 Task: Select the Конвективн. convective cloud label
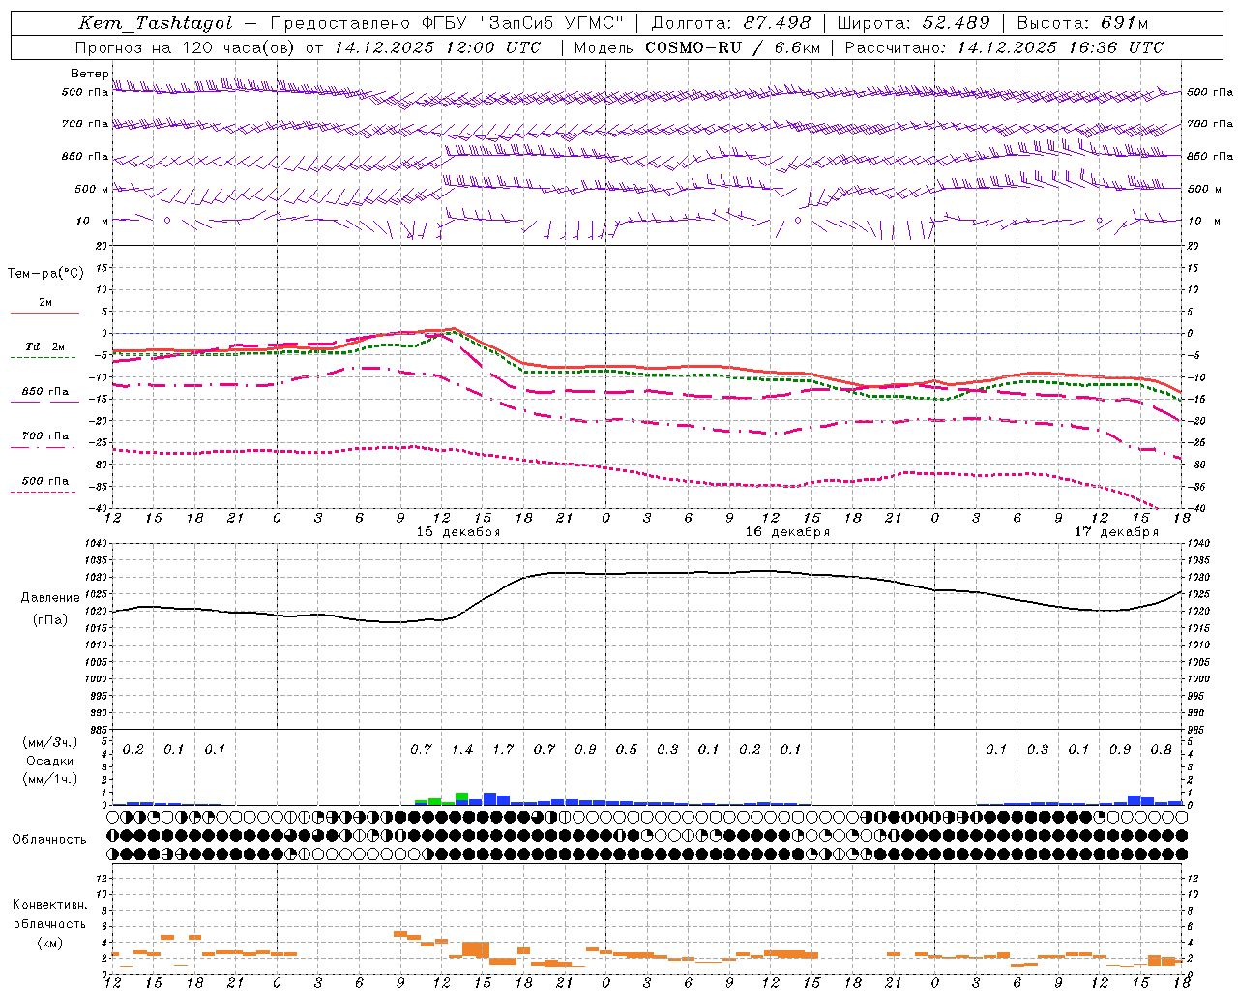point(49,905)
